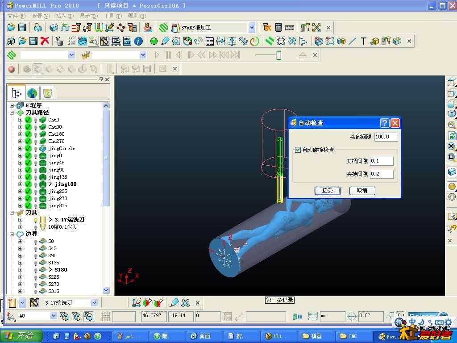This screenshot has height=343, width=457.
Task: Collapse the 边界 tree node
Action: coord(12,234)
